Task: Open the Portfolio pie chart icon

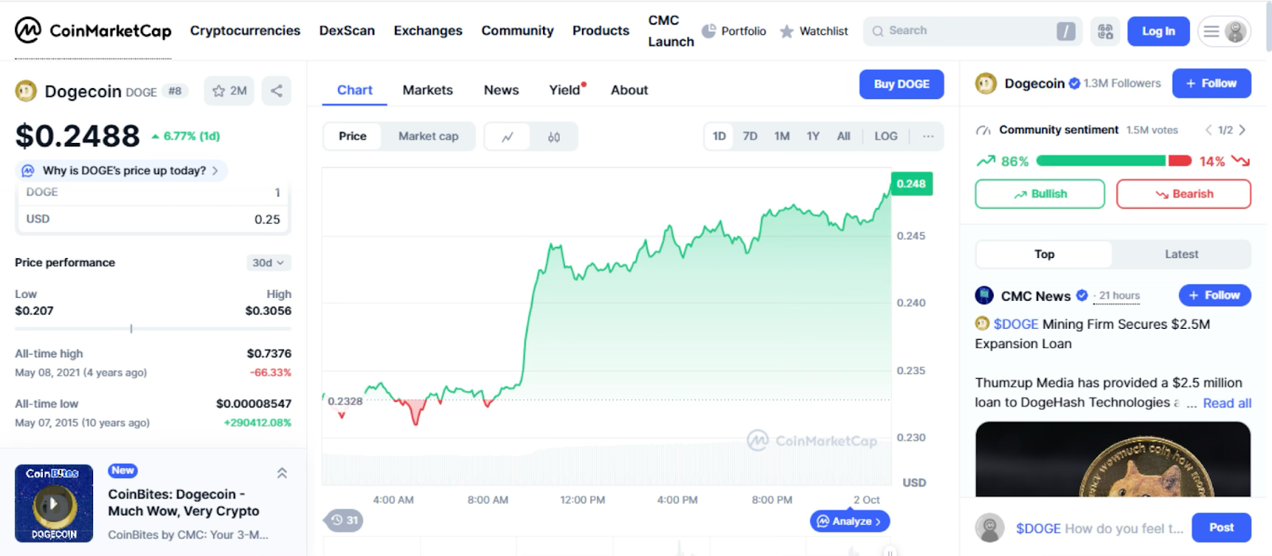Action: pos(708,31)
